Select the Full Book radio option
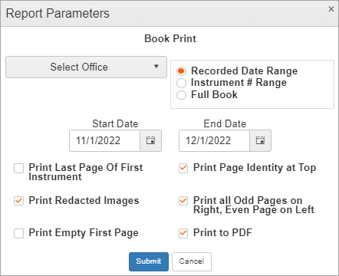 [x=181, y=95]
